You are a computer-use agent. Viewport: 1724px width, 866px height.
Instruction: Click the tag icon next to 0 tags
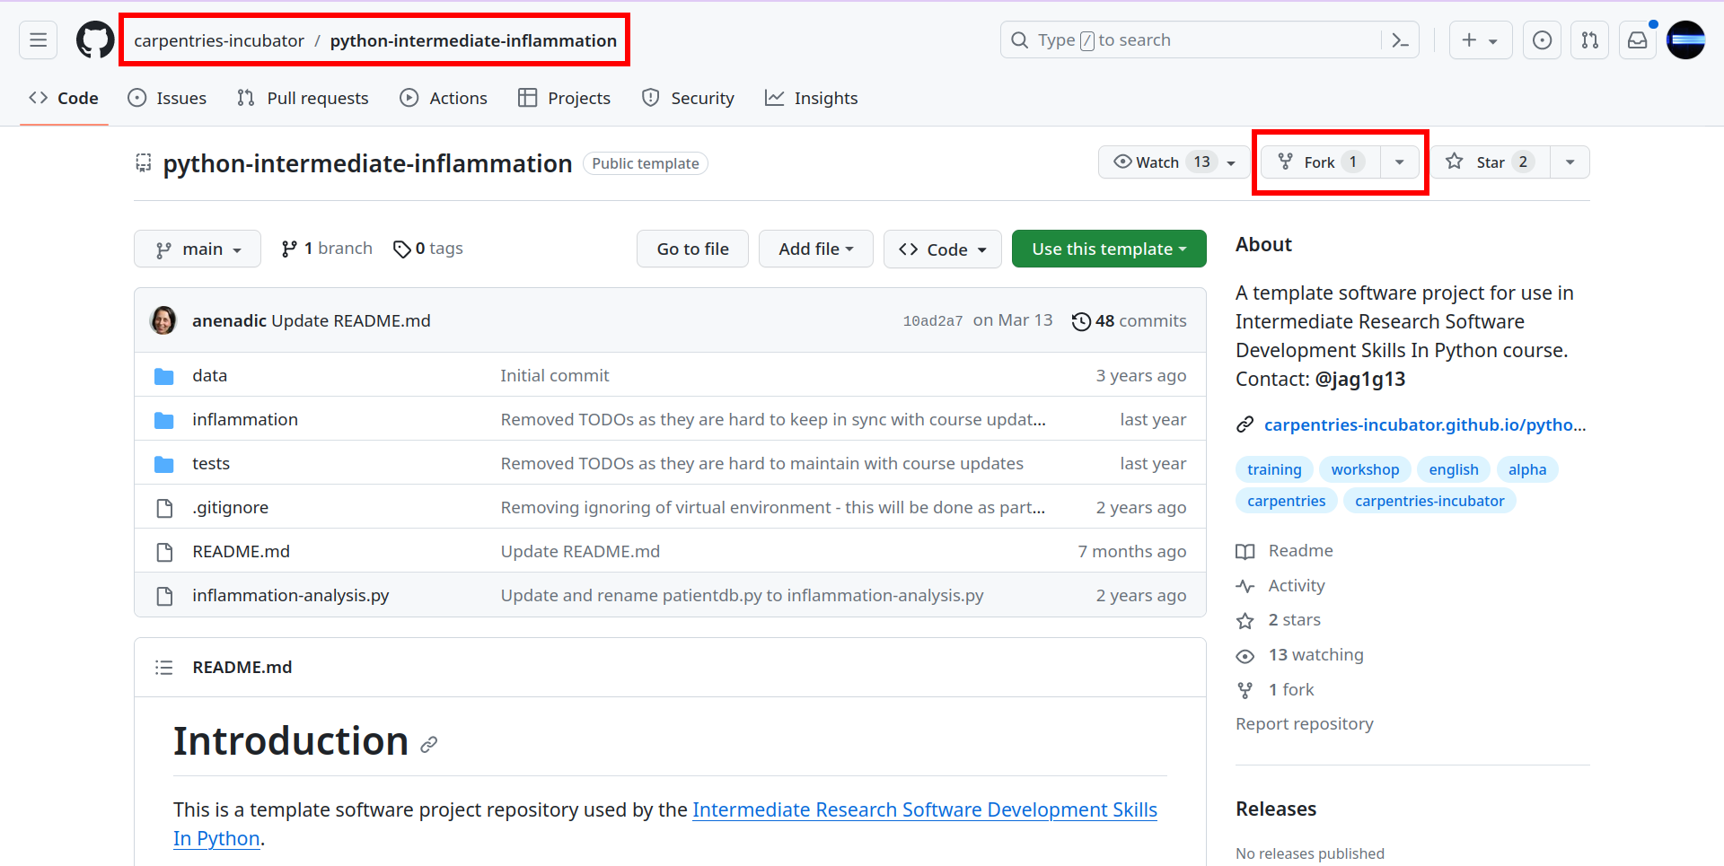coord(402,249)
